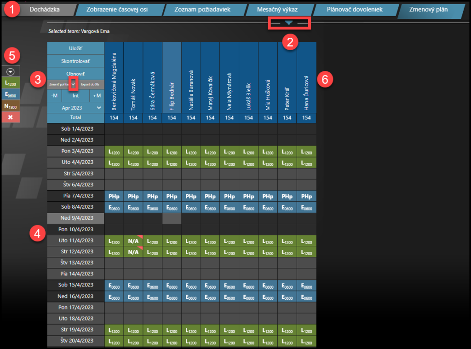Pick the blue E0600 shift type
Viewport: 471px width, 349px height.
(x=11, y=95)
